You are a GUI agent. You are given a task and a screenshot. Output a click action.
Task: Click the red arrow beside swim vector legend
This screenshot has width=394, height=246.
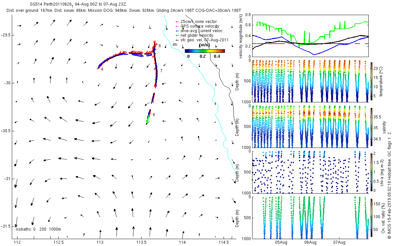coord(177,22)
